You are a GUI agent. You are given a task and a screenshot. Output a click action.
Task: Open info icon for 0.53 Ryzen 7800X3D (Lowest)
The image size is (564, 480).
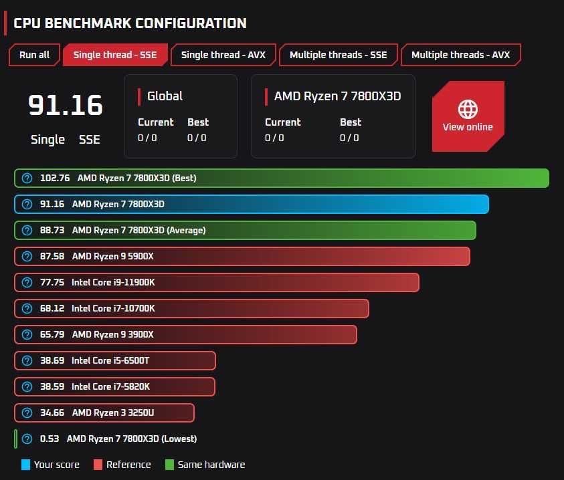[27, 439]
